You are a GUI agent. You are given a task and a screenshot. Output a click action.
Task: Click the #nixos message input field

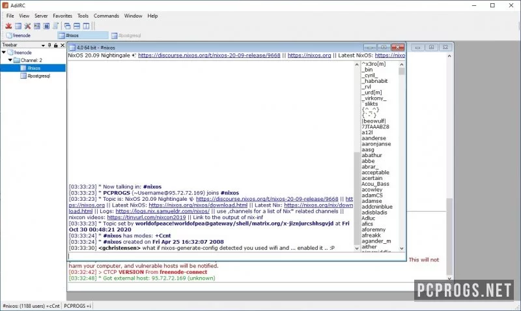point(236,256)
